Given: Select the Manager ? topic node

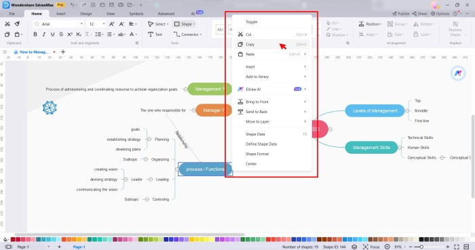Looking at the screenshot, I should pyautogui.click(x=214, y=110).
